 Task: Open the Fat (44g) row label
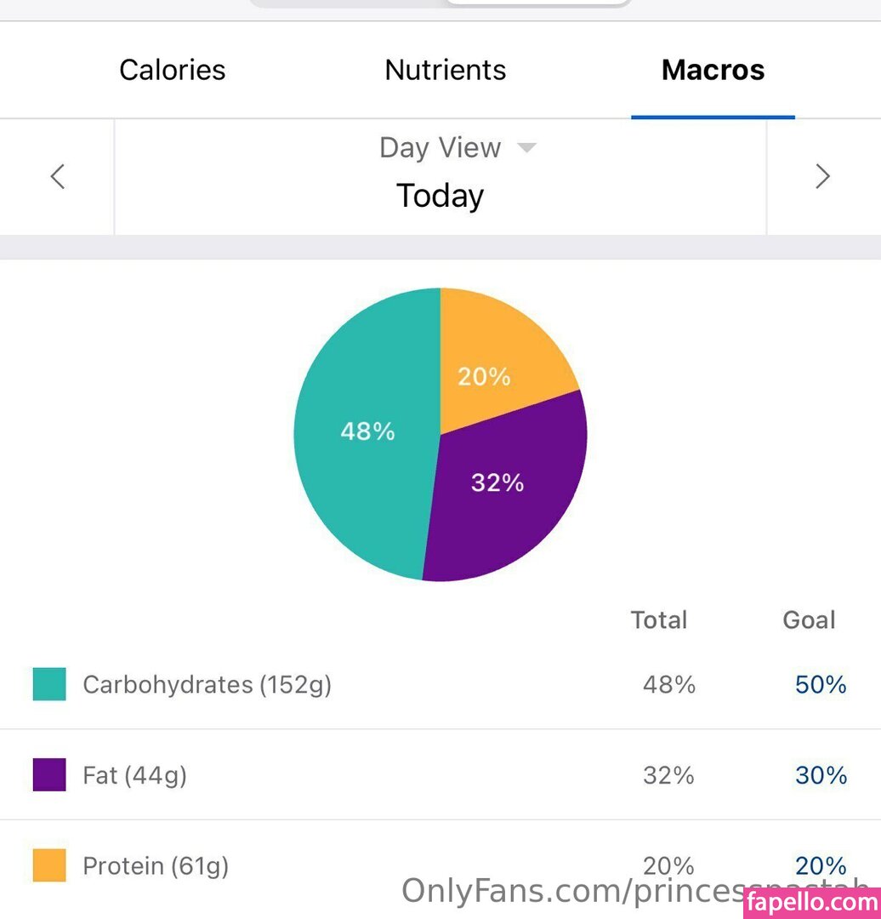coord(134,775)
